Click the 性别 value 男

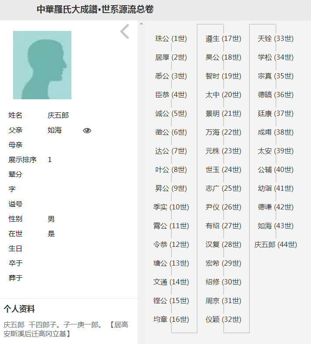51,219
